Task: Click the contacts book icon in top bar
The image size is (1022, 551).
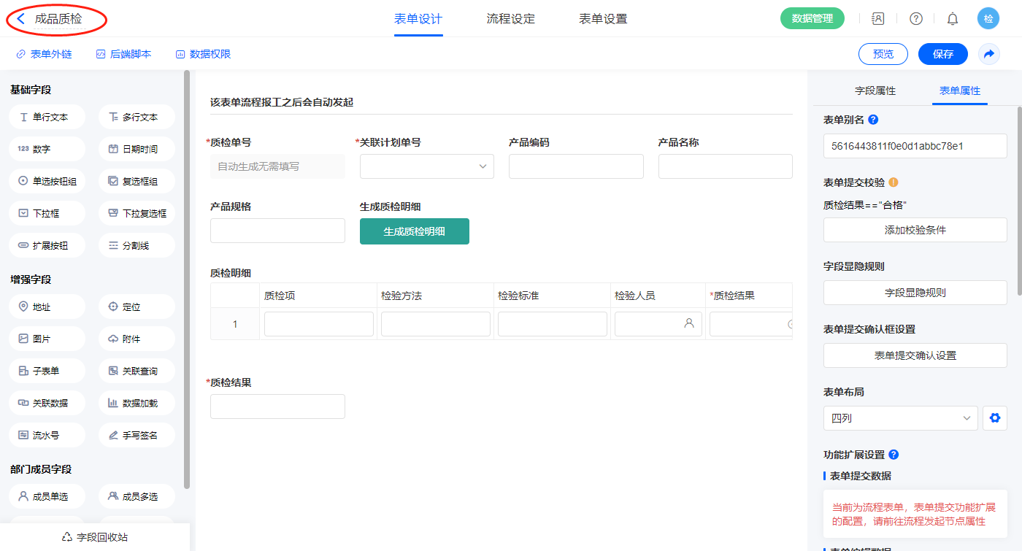Action: [878, 19]
